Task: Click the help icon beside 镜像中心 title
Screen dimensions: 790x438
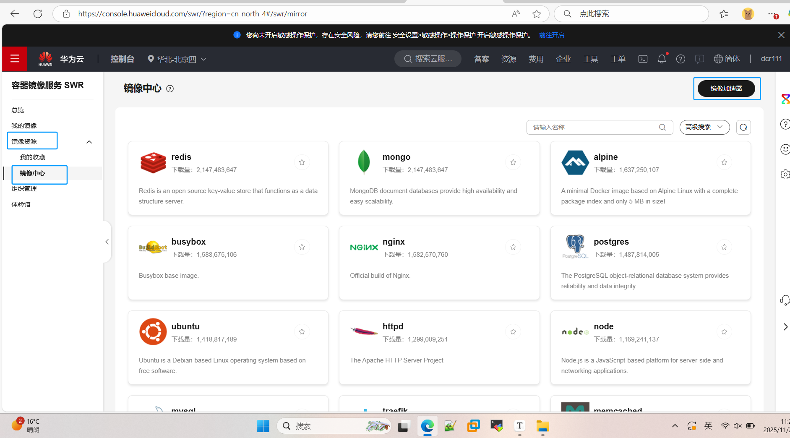Action: [170, 89]
